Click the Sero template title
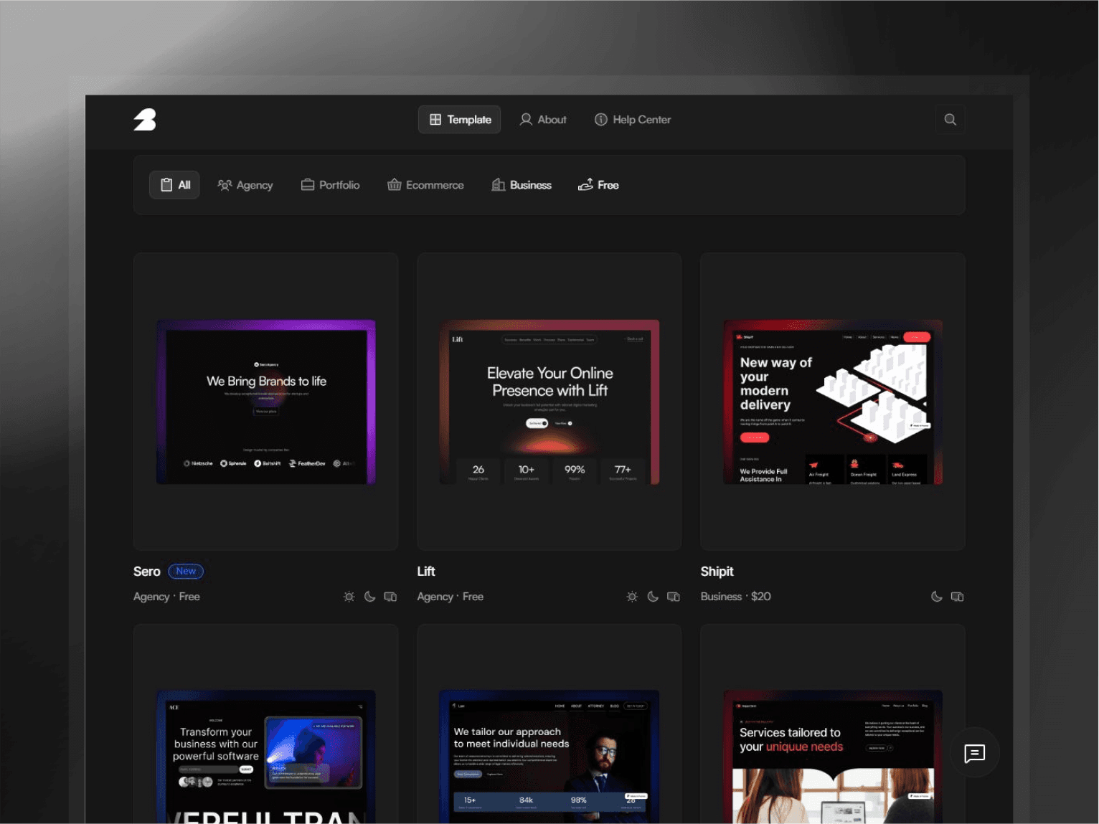Viewport: 1099px width, 824px height. click(147, 572)
